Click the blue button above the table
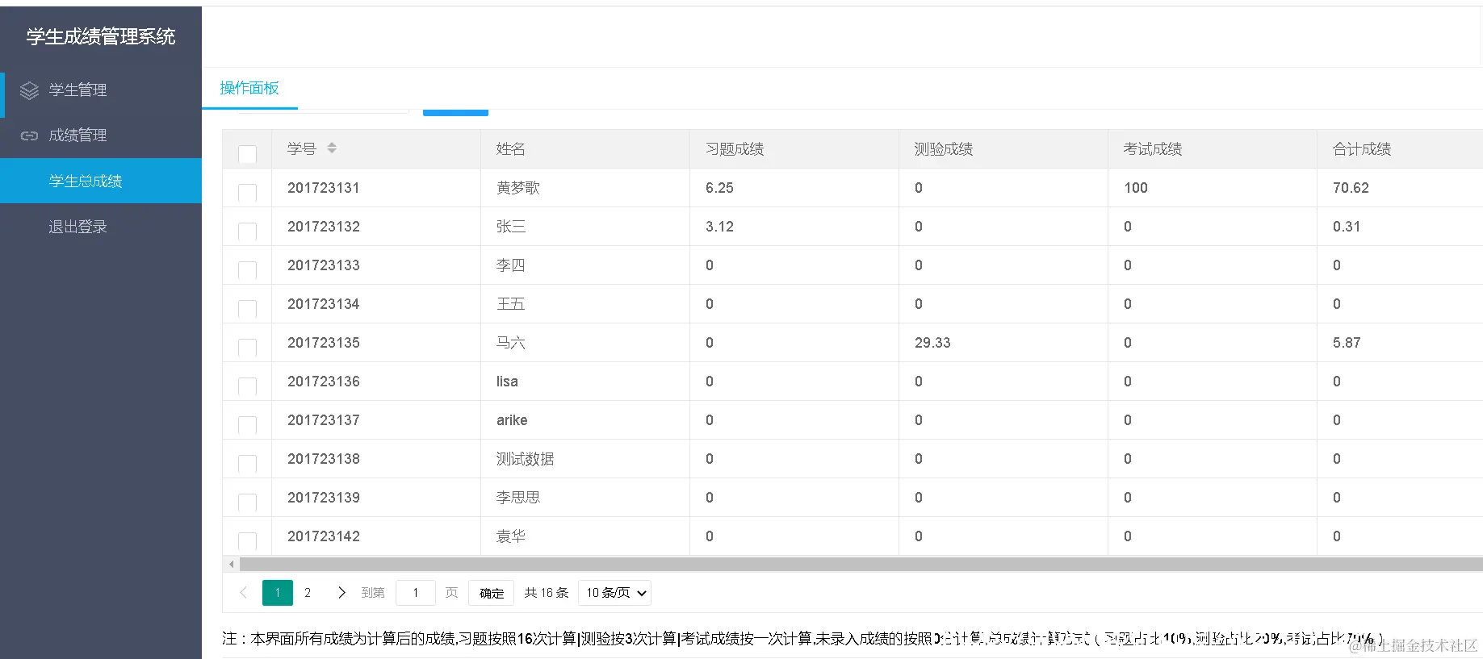The height and width of the screenshot is (659, 1483). (455, 112)
